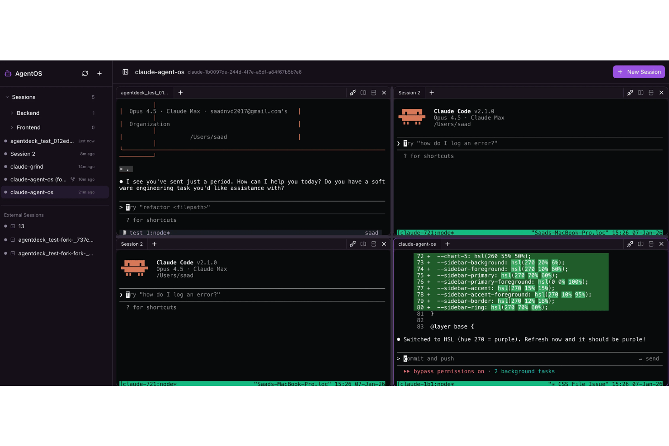Click the New Session button
Screen dimensions: 669x446
tap(640, 72)
